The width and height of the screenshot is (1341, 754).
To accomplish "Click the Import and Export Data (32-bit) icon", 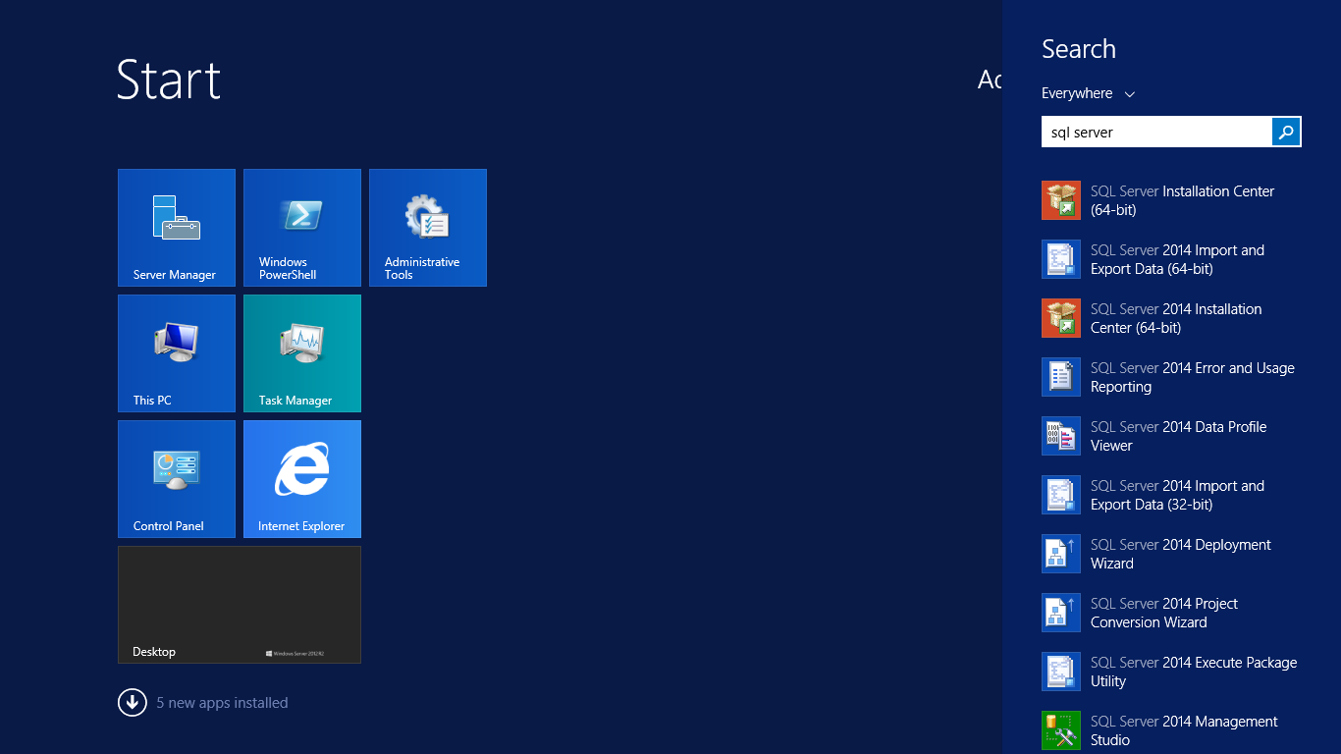I will [1061, 495].
